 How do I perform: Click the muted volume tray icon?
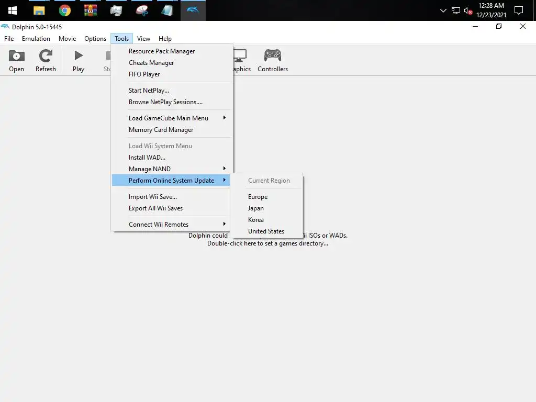[x=468, y=11]
